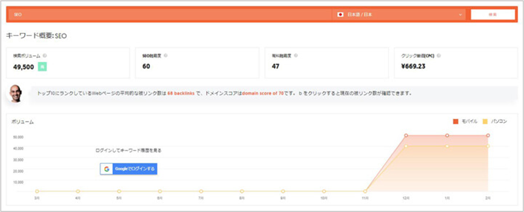This screenshot has height=212, width=524.
Task: Click the ログインしてキーワード履歴を見る text
Action: [x=128, y=151]
